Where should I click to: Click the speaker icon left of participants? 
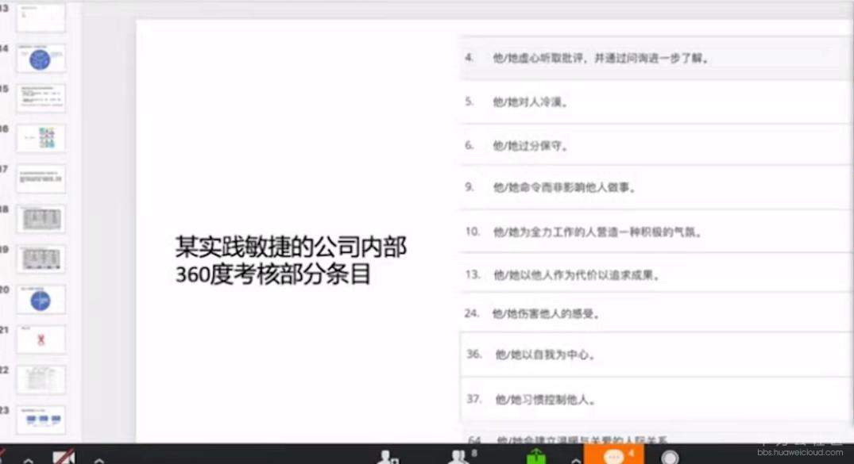coord(387,456)
